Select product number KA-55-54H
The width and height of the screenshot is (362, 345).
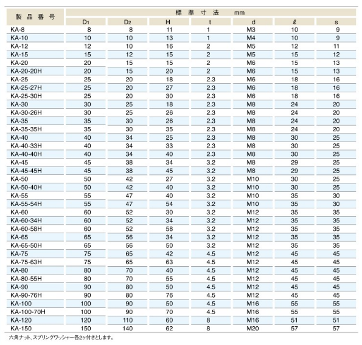26,204
